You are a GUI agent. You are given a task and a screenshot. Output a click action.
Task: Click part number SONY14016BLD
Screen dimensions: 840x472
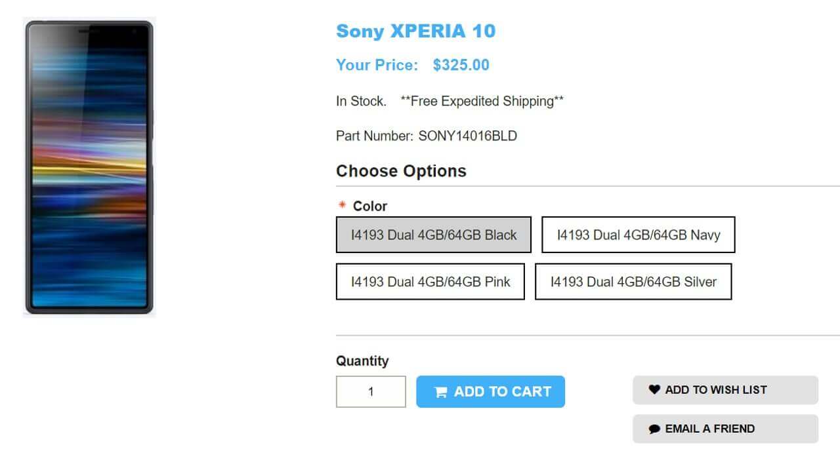click(467, 136)
